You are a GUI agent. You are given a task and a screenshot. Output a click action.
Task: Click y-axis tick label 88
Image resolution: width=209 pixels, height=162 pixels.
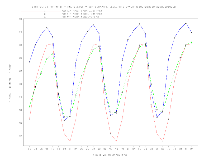pyautogui.click(x=20, y=19)
